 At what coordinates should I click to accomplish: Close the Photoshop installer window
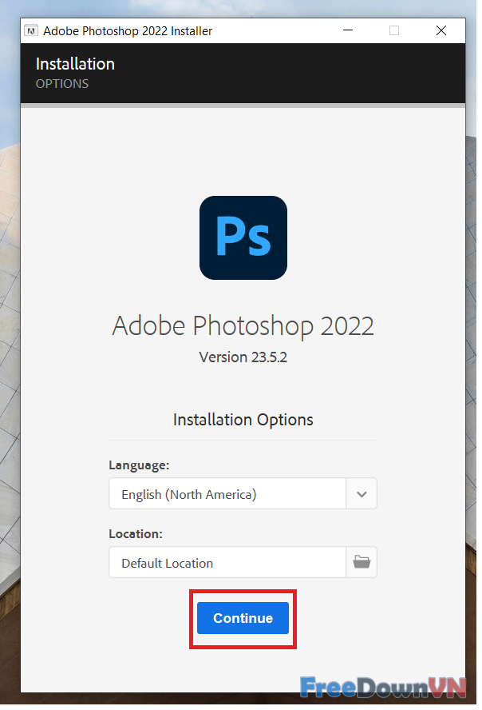click(x=441, y=31)
